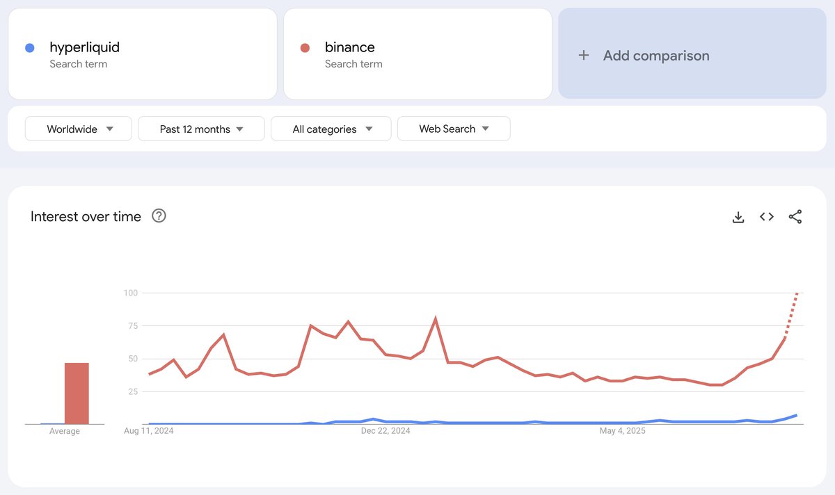Click the Worldwide dropdown arrow

110,129
